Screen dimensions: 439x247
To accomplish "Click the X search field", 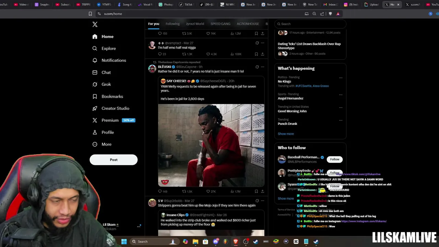I will (310, 24).
